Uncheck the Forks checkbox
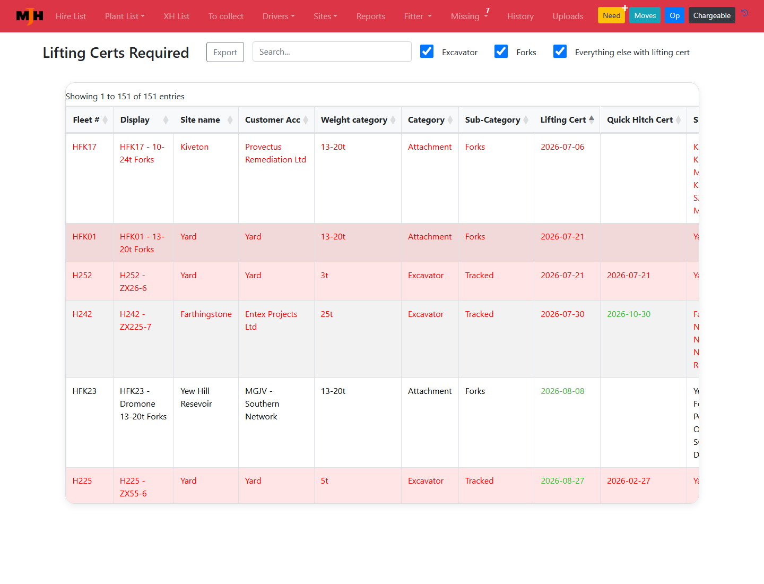Image resolution: width=764 pixels, height=584 pixels. point(501,51)
